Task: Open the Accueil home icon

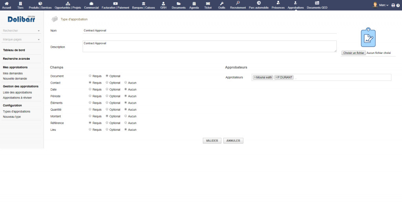Action: click(7, 4)
